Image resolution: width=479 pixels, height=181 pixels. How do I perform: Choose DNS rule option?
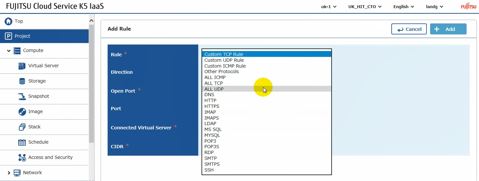267,95
